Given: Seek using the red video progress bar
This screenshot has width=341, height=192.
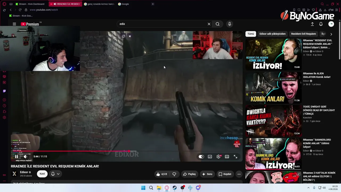Looking at the screenshot, I should 127,151.
